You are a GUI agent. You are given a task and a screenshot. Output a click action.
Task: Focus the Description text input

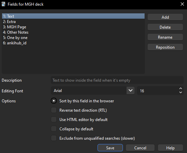click(117, 80)
